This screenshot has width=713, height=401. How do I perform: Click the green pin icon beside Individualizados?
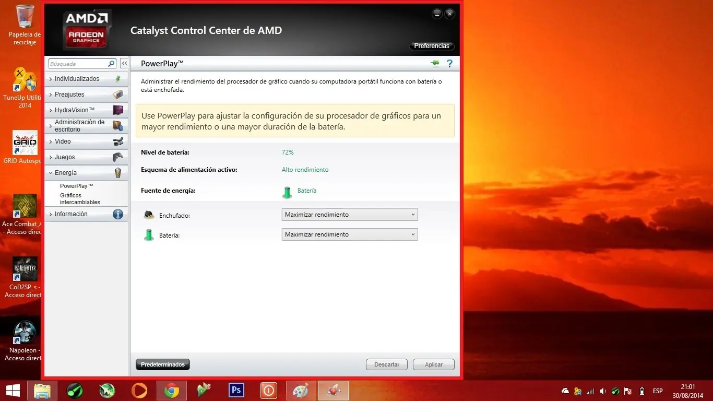click(118, 79)
